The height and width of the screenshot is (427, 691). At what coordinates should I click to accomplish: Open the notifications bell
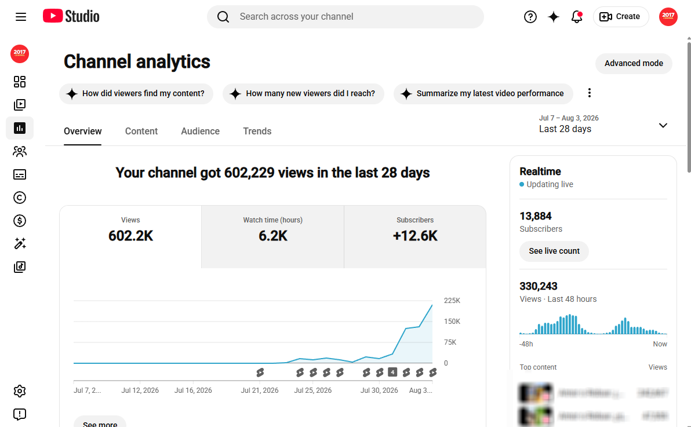point(576,17)
